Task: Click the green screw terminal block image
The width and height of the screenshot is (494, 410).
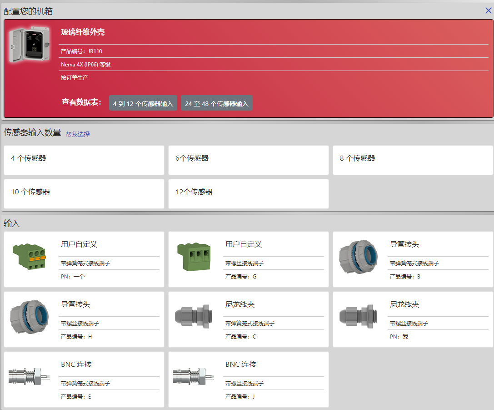Action: coord(194,257)
